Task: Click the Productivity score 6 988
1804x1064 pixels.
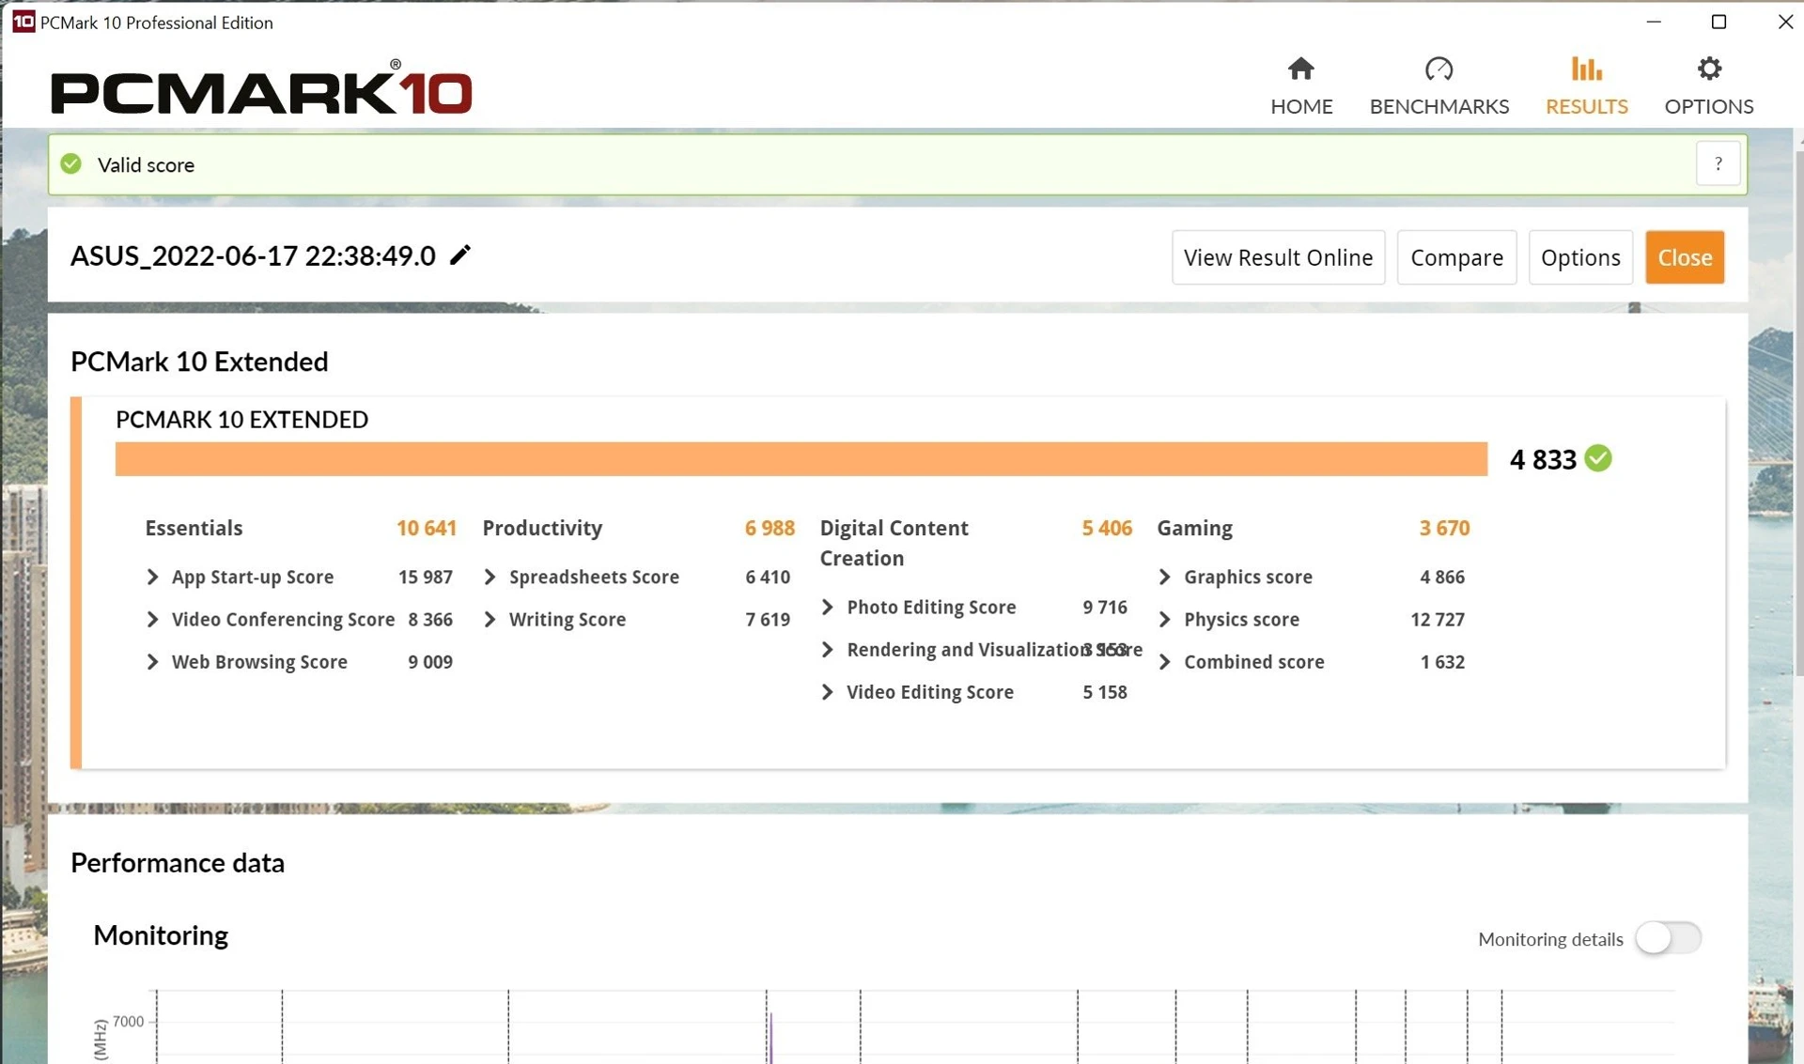Action: [x=770, y=528]
